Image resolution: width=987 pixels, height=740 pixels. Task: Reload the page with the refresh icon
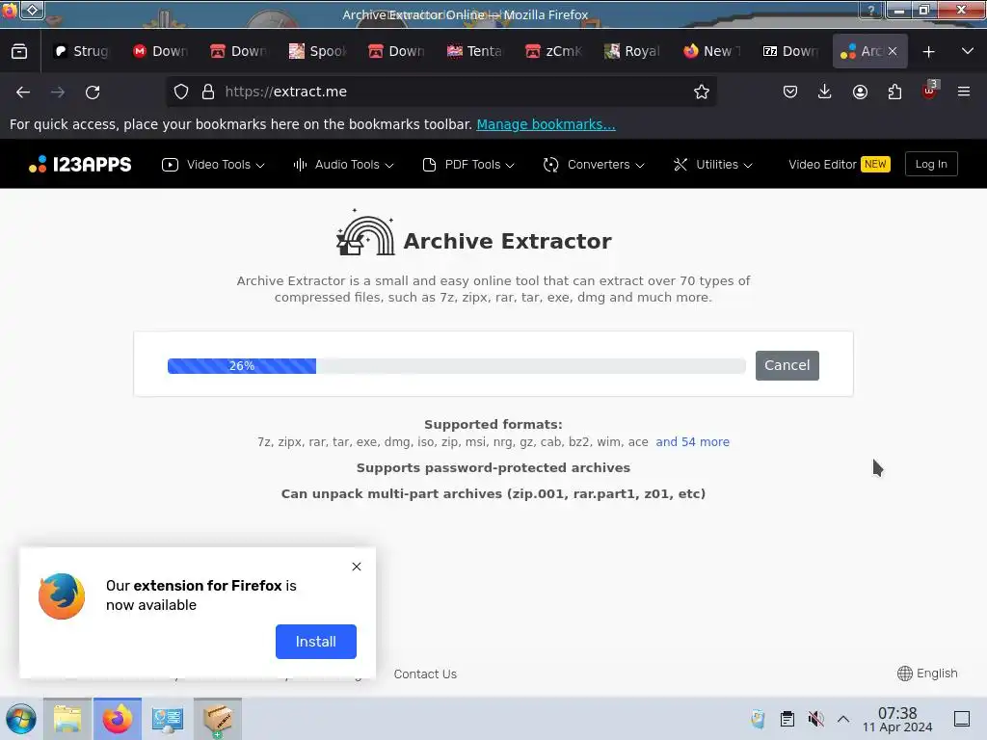(x=93, y=92)
